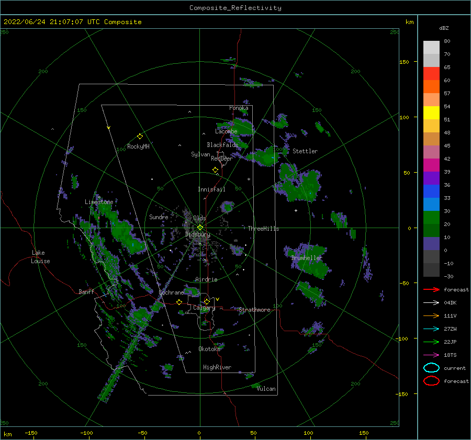471x440 pixels.
Task: Click the Banff town label
Action: click(86, 291)
